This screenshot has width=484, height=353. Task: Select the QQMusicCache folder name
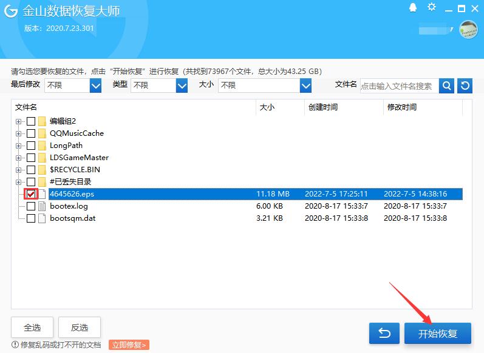[77, 133]
